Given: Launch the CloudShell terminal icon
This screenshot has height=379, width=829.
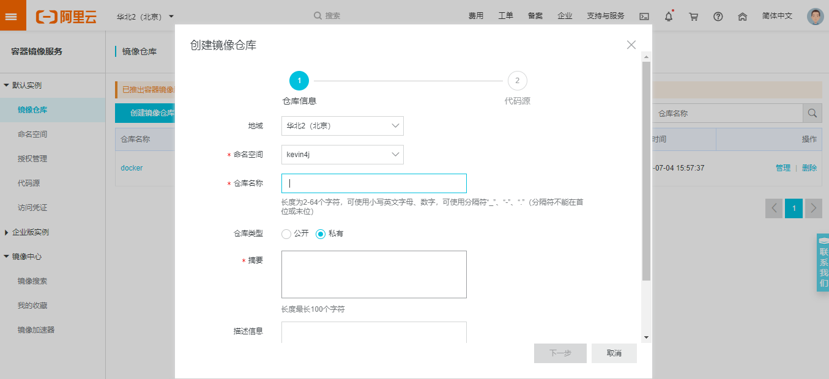Looking at the screenshot, I should 644,16.
